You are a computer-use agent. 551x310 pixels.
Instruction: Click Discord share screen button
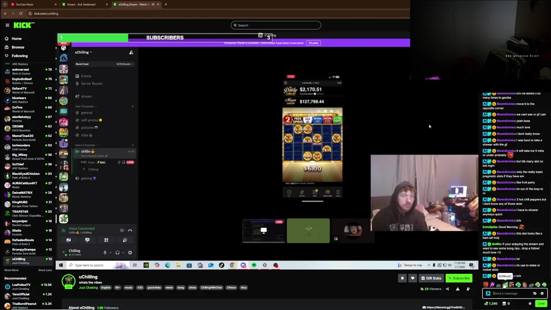(x=87, y=240)
